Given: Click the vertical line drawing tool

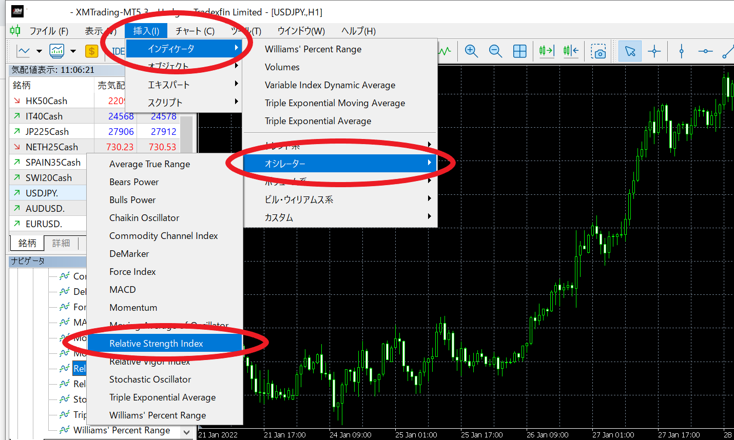Looking at the screenshot, I should pos(681,51).
